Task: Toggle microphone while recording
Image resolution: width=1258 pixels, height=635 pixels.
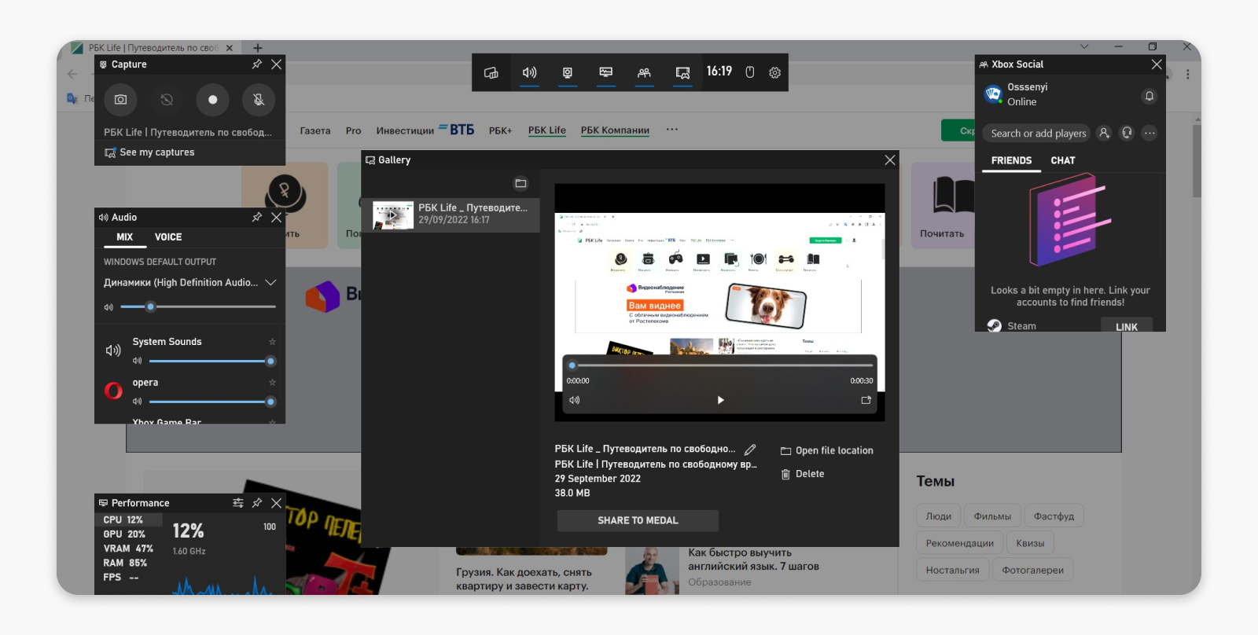Action: click(259, 100)
